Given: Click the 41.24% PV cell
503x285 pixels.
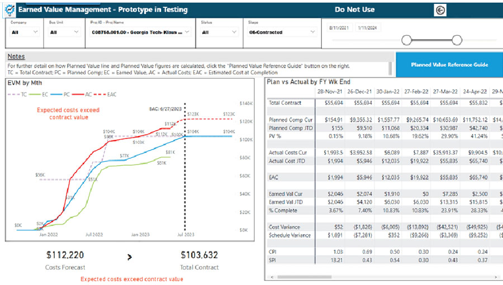Looking at the screenshot, I should point(480,136).
